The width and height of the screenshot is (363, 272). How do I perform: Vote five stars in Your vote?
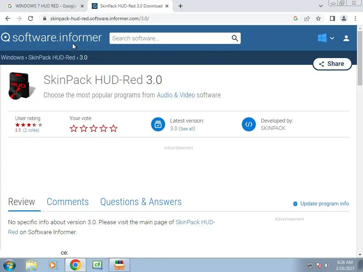[x=113, y=128]
